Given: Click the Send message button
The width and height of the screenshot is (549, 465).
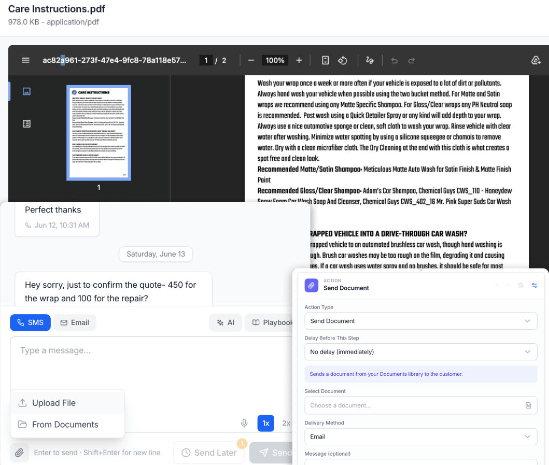Looking at the screenshot, I should 271,453.
